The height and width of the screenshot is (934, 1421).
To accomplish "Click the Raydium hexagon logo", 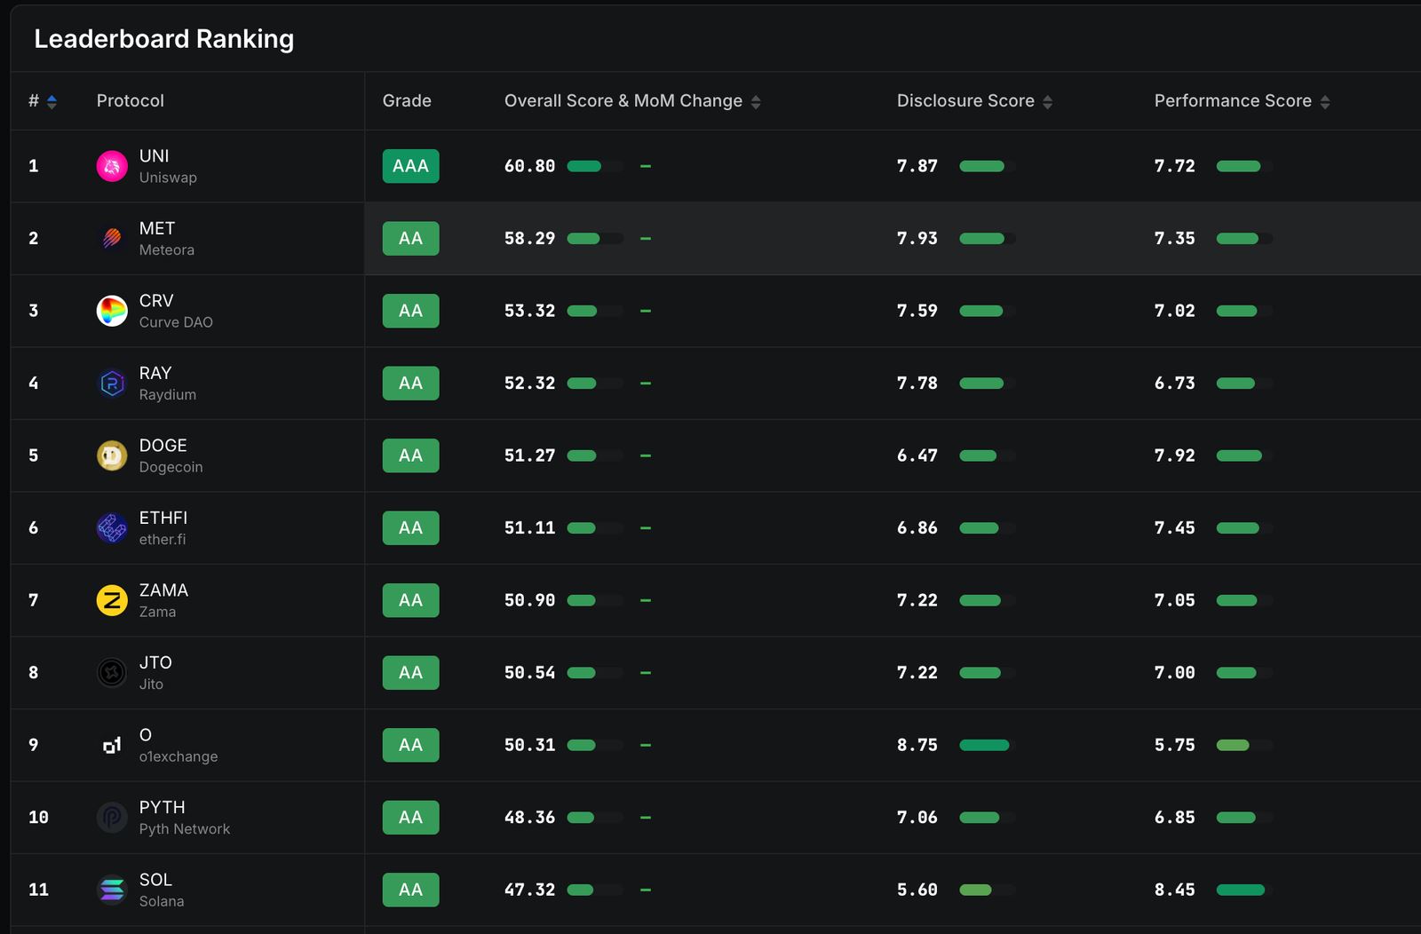I will (112, 383).
